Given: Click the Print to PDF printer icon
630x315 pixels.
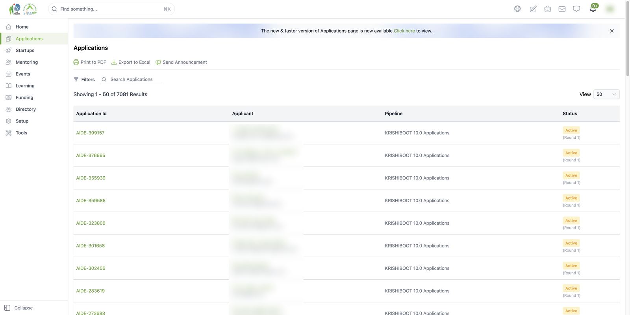Looking at the screenshot, I should 76,62.
